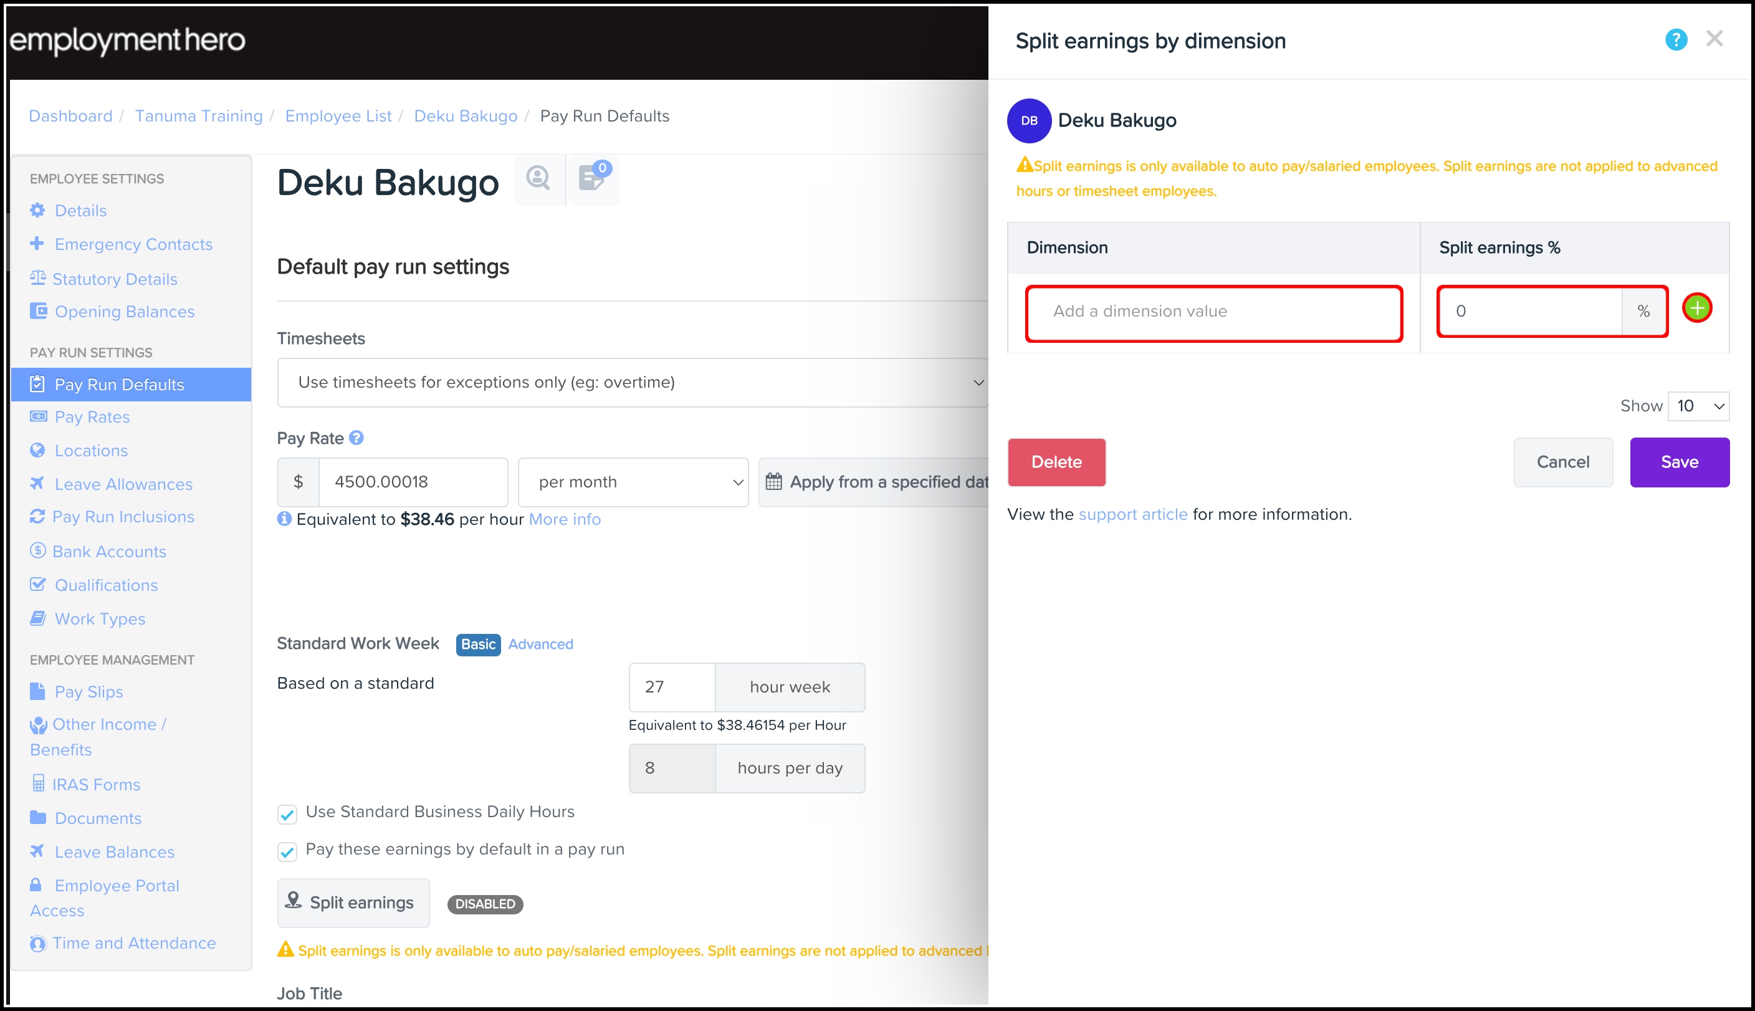Open the support article link
1755x1011 pixels.
[x=1132, y=514]
